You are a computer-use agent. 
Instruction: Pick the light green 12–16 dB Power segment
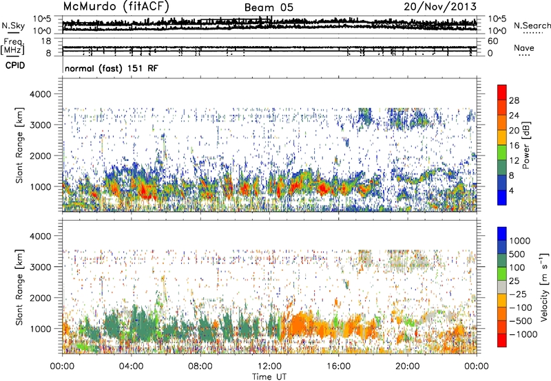coord(502,153)
